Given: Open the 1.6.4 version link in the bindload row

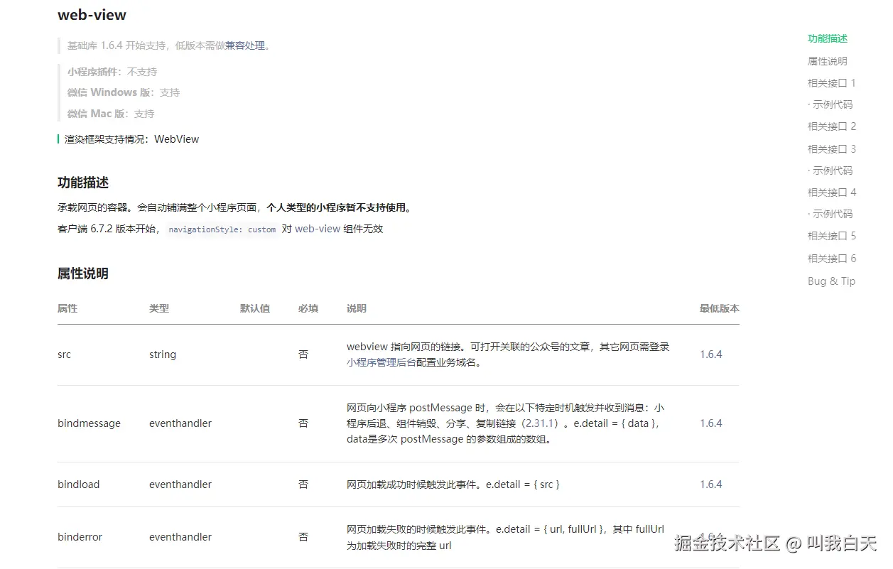Looking at the screenshot, I should [711, 484].
